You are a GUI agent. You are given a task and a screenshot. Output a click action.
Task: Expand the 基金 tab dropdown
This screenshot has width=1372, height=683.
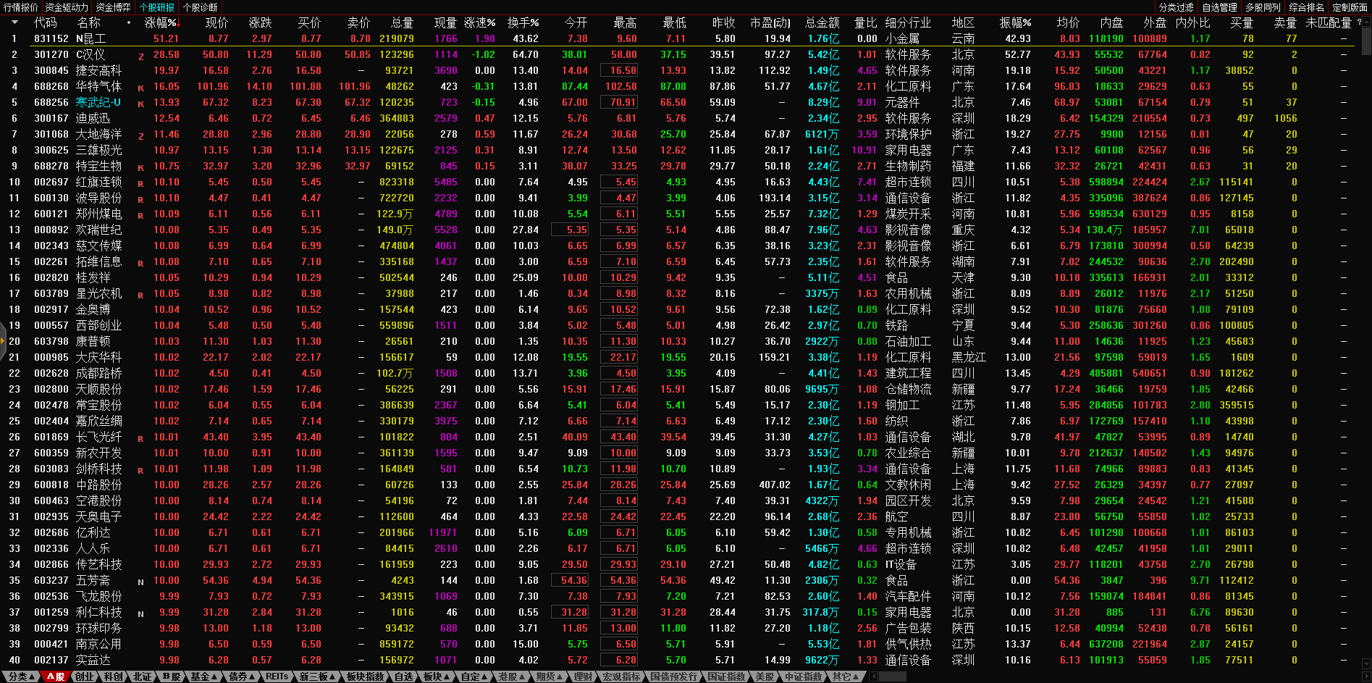tap(204, 676)
